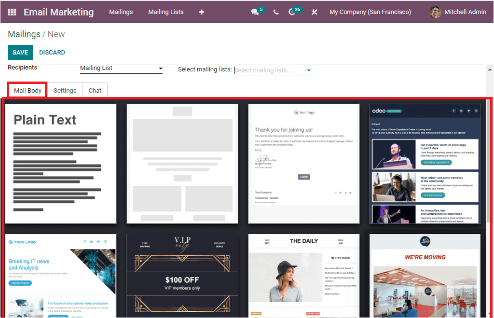The width and height of the screenshot is (494, 318).
Task: Discard the new mailing
Action: click(52, 52)
